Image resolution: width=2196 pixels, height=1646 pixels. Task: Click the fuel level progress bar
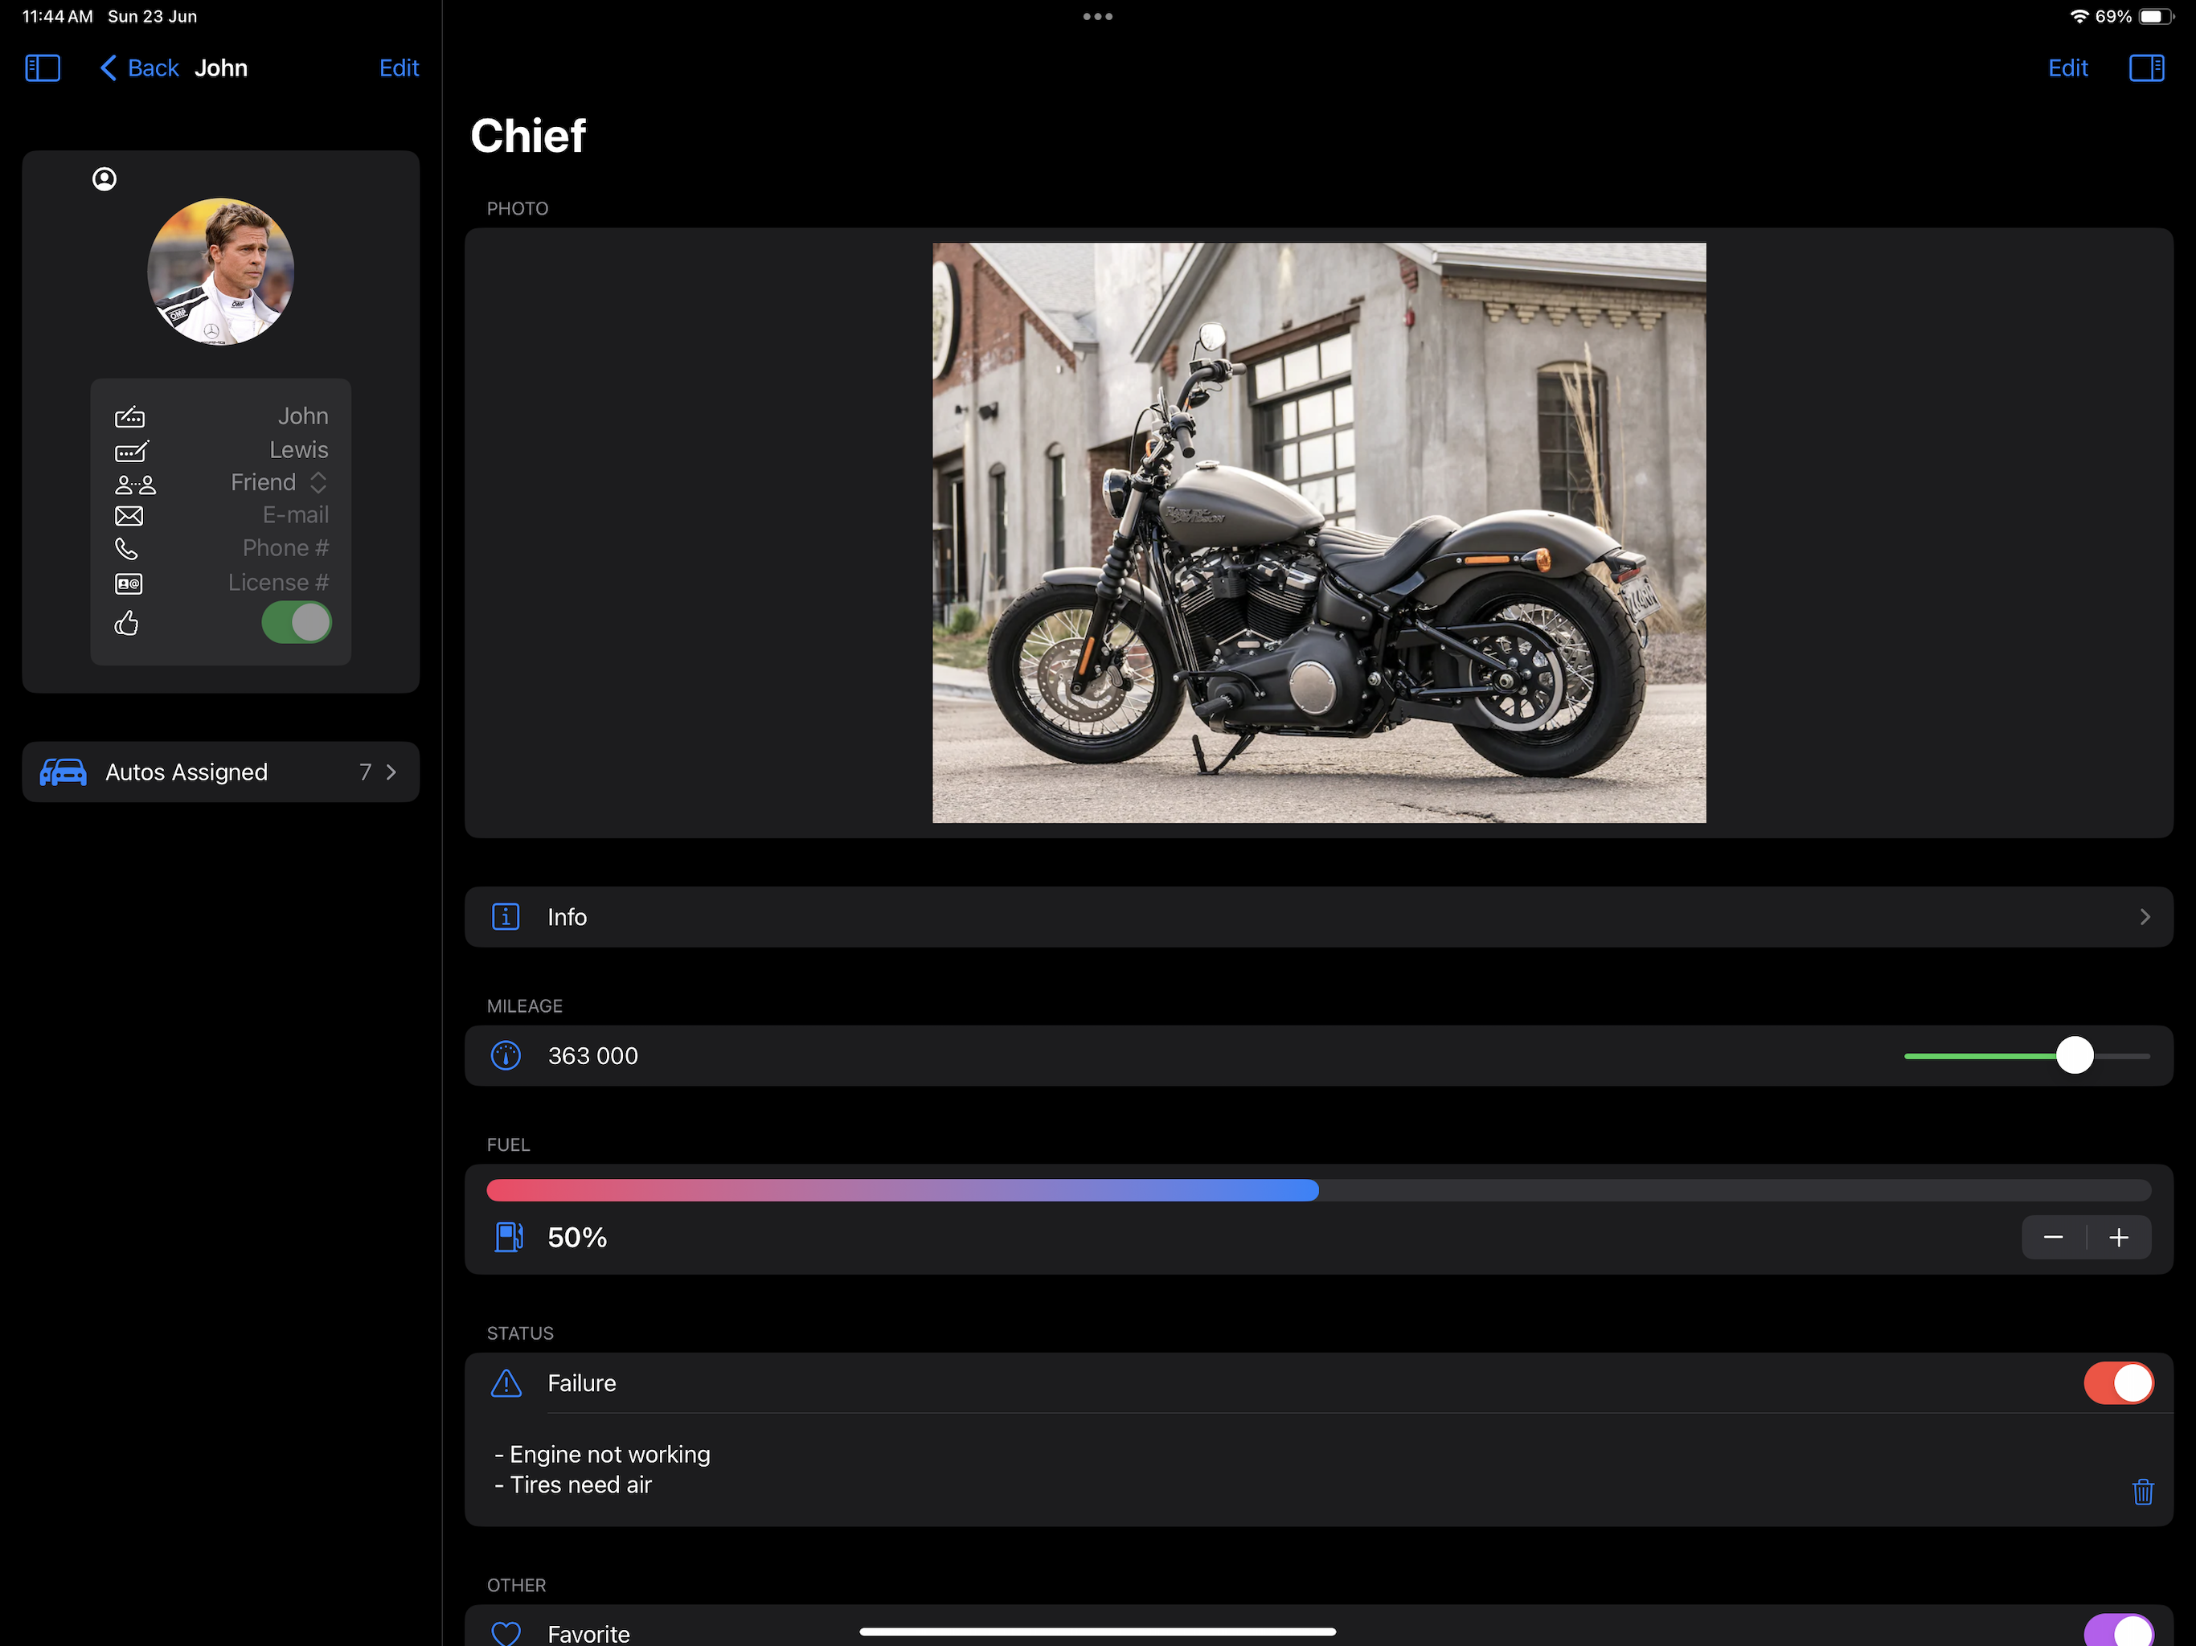[1318, 1190]
